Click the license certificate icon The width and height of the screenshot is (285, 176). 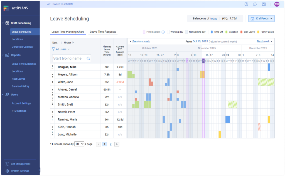pos(264,4)
